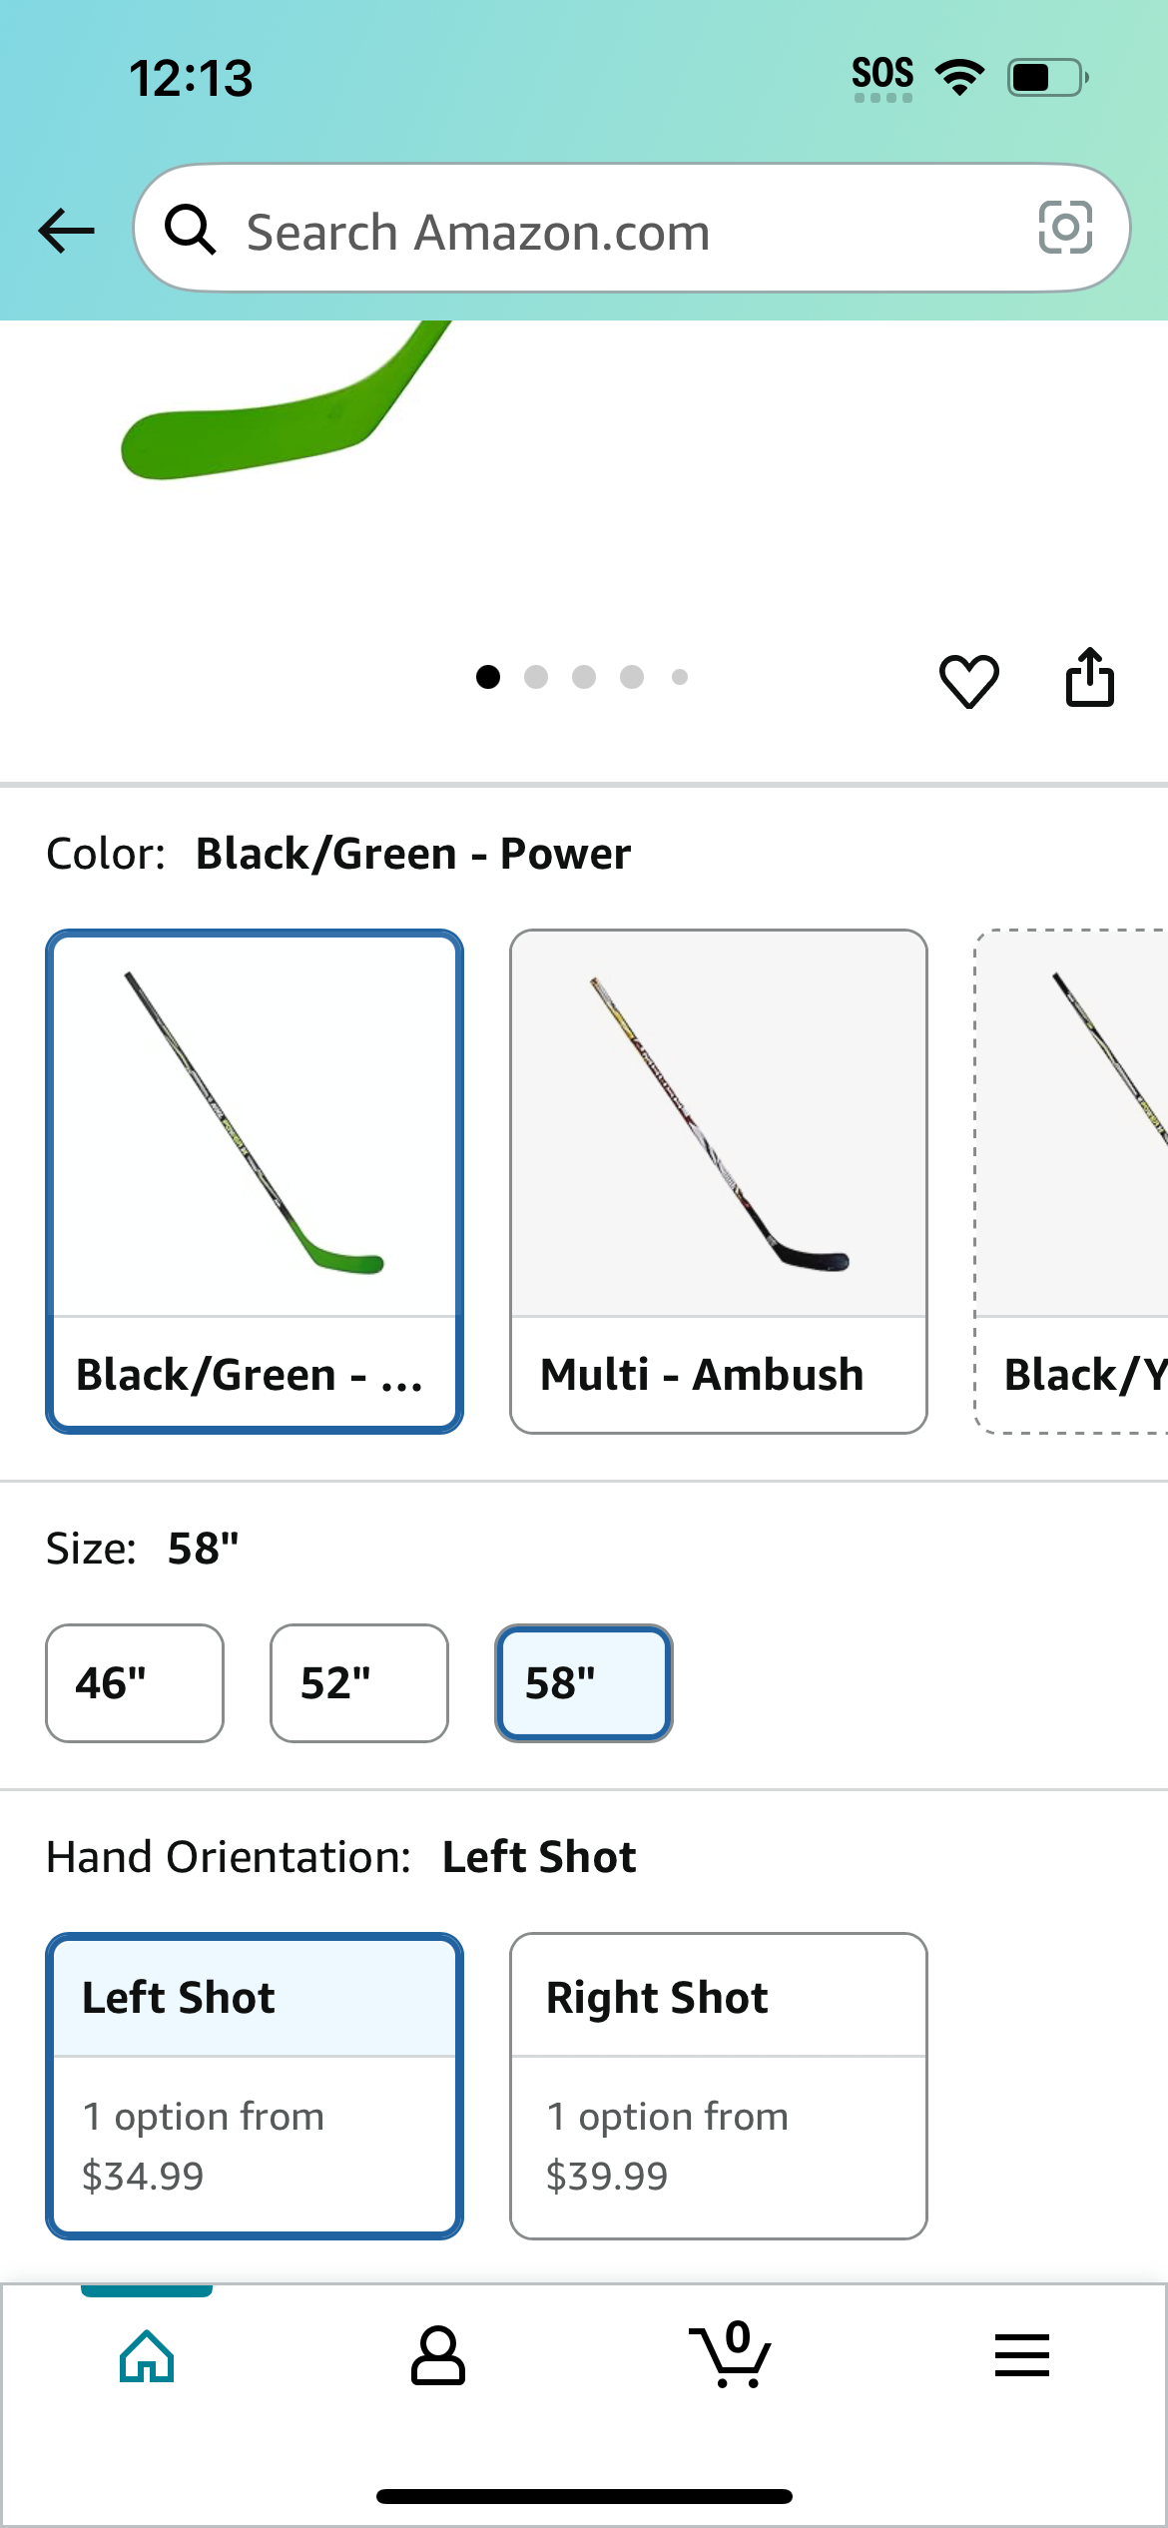
Task: Jump to second image carousel dot
Action: pyautogui.click(x=536, y=677)
